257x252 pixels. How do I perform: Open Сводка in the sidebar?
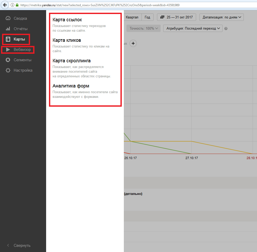[20, 18]
